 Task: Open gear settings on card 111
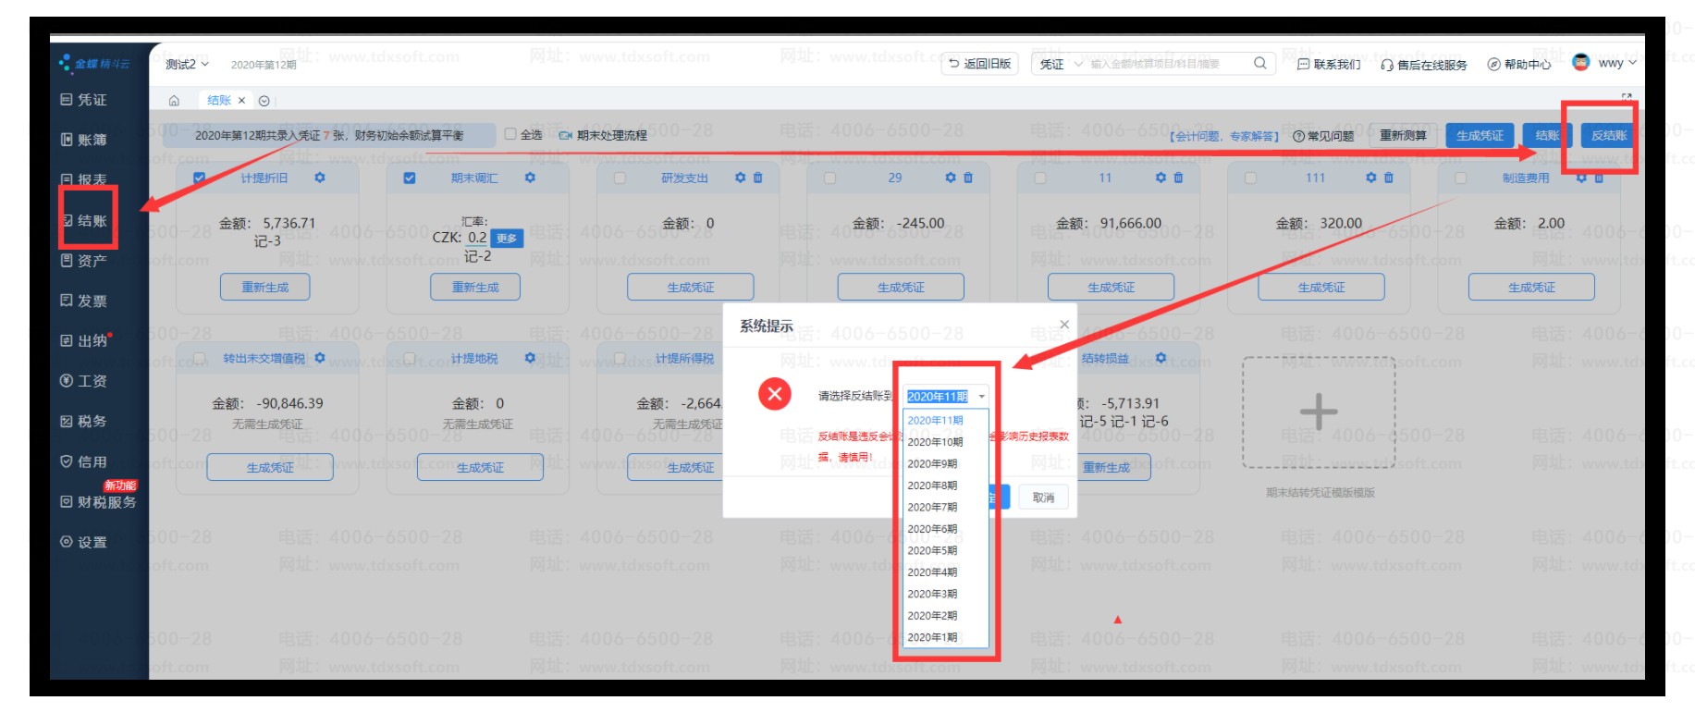tap(1371, 178)
